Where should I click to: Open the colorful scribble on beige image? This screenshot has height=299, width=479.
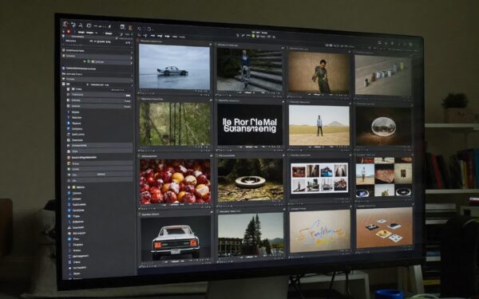pos(320,231)
